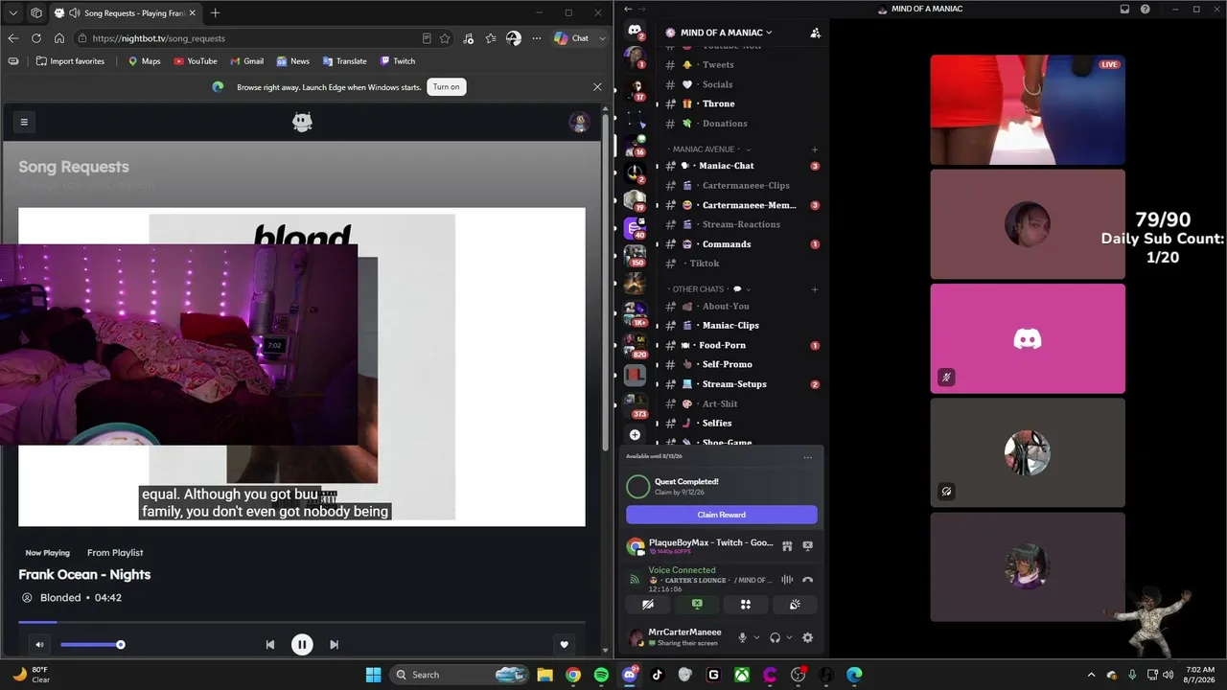This screenshot has height=690, width=1227.
Task: Open Discord direct messages home
Action: click(x=635, y=32)
